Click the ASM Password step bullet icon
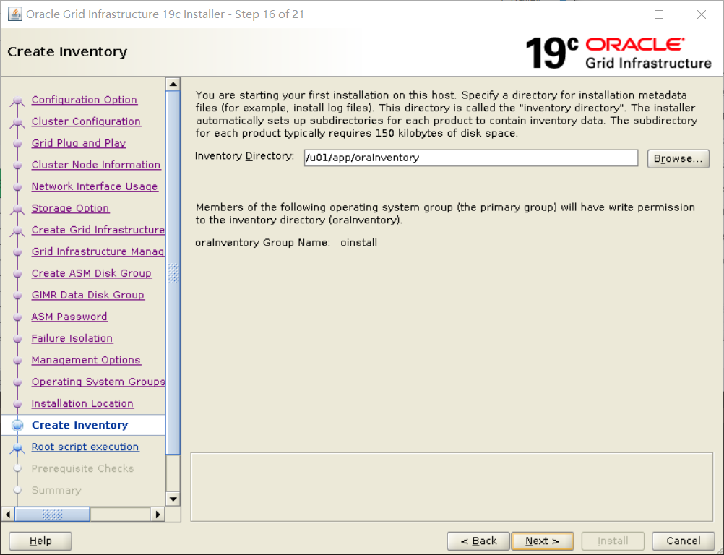Viewport: 724px width, 555px height. point(17,317)
